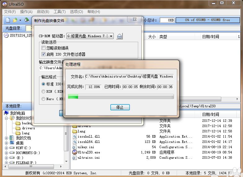The image size is (243, 177).
Task: Click the 停止 button in progress dialog
Action: (120, 107)
